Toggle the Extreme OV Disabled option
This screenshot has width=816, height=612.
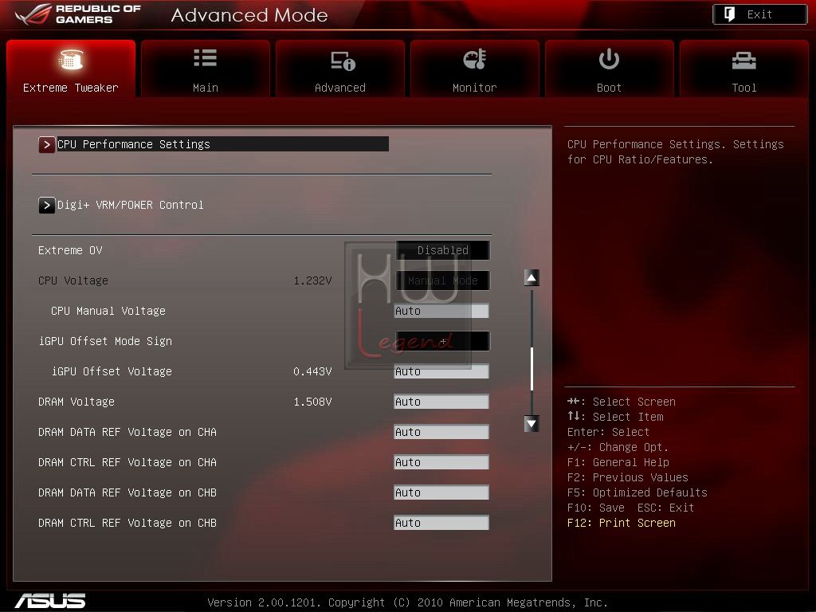point(443,250)
